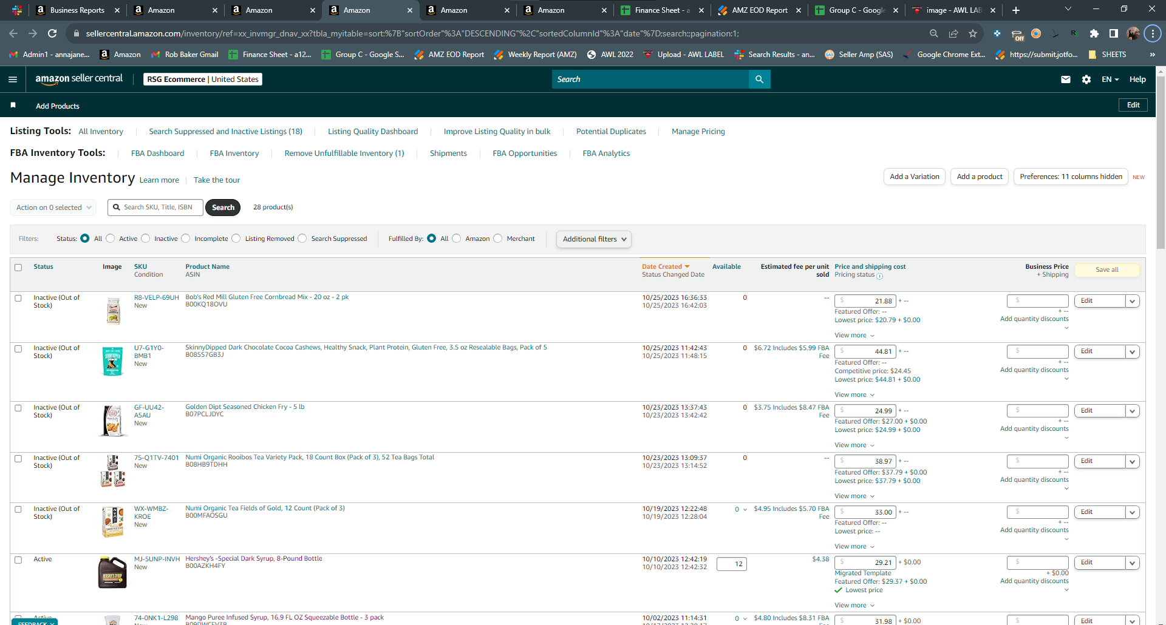This screenshot has width=1166, height=625.
Task: Click the pricing status info icon
Action: coord(879,276)
